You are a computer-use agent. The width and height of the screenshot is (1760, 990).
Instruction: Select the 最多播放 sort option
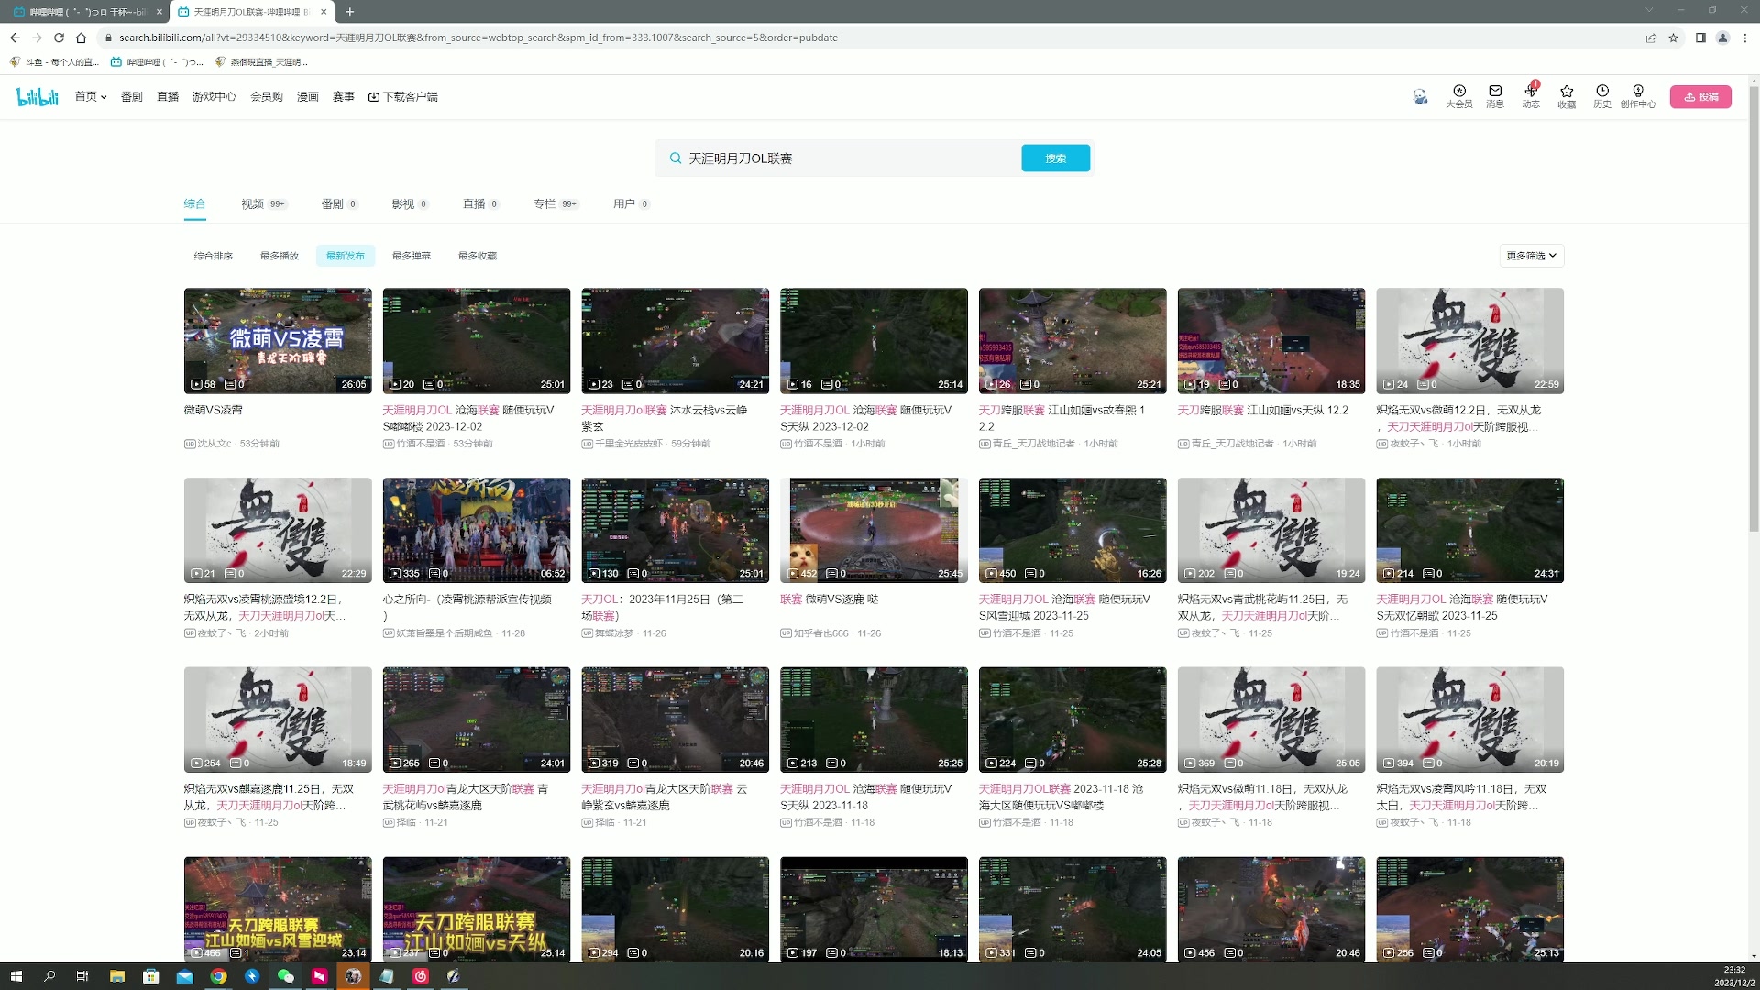279,256
